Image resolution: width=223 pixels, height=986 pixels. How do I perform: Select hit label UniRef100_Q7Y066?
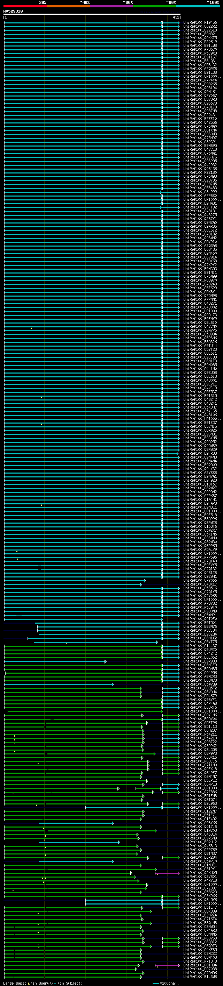point(200,581)
